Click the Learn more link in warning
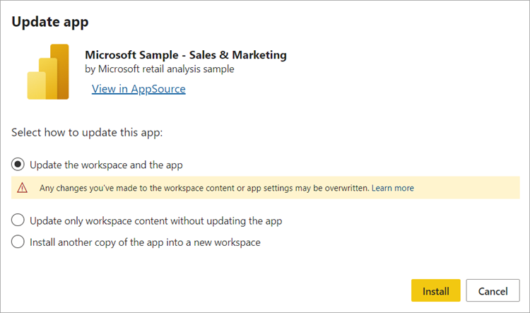The width and height of the screenshot is (530, 313). (x=393, y=188)
